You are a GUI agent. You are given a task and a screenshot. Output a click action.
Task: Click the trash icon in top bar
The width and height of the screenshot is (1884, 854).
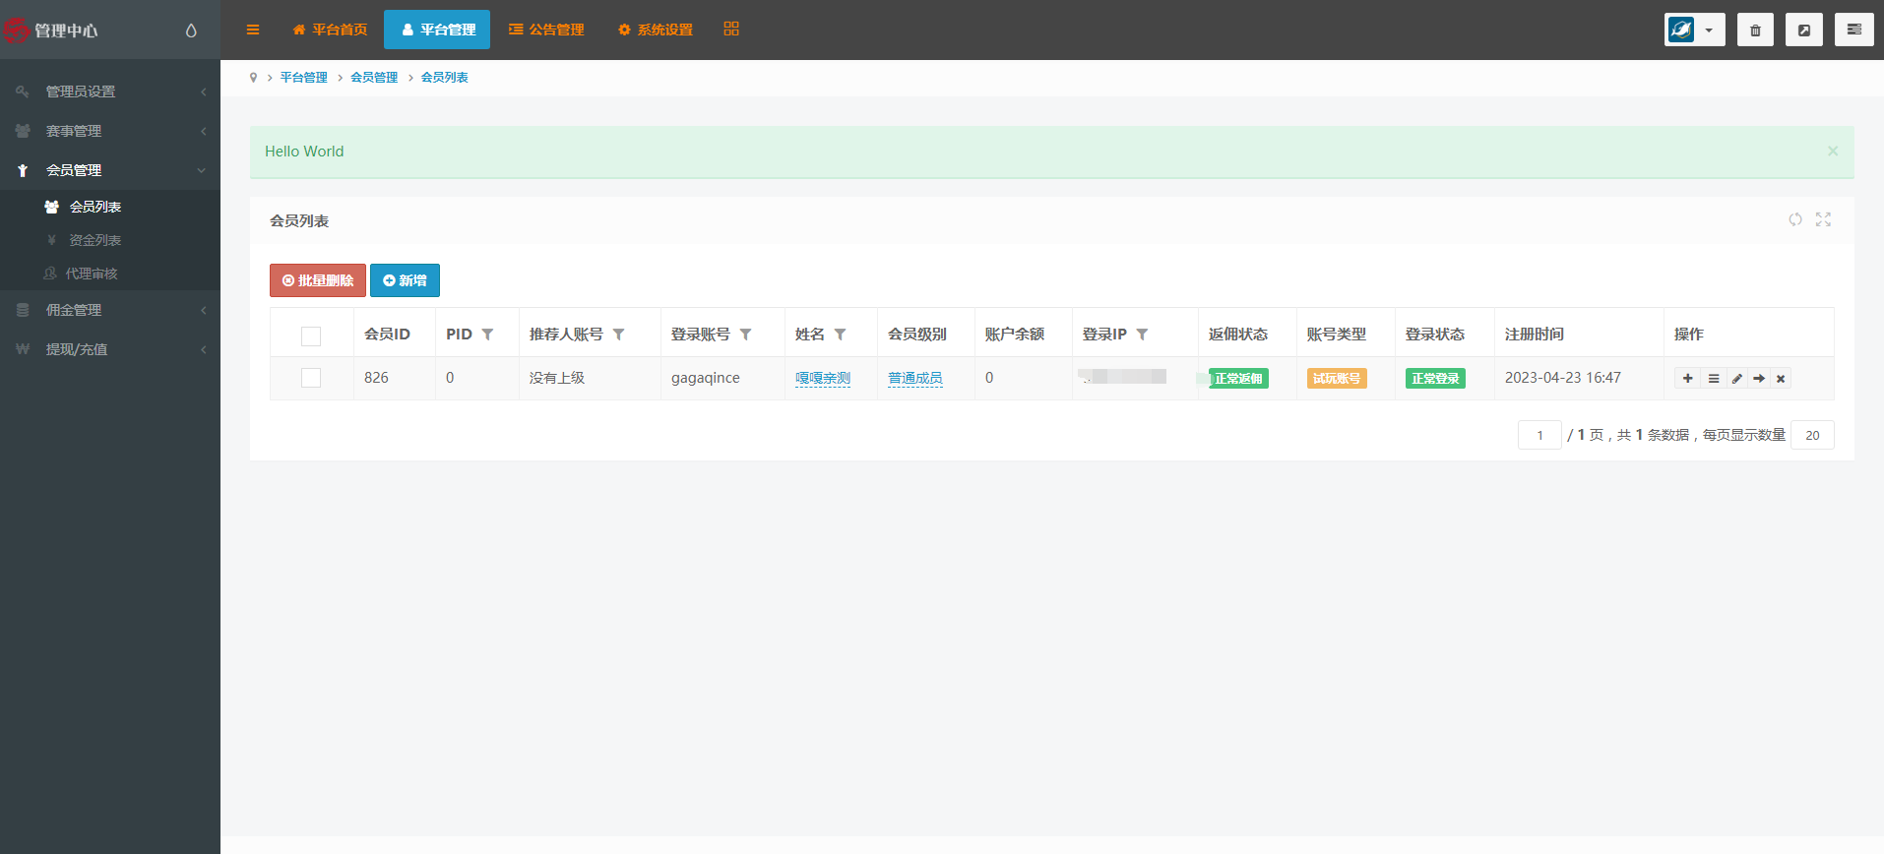click(x=1755, y=30)
